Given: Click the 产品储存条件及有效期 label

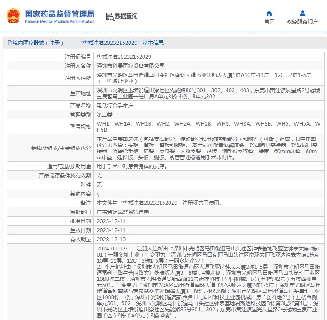Looking at the screenshot, I should click(x=65, y=176).
